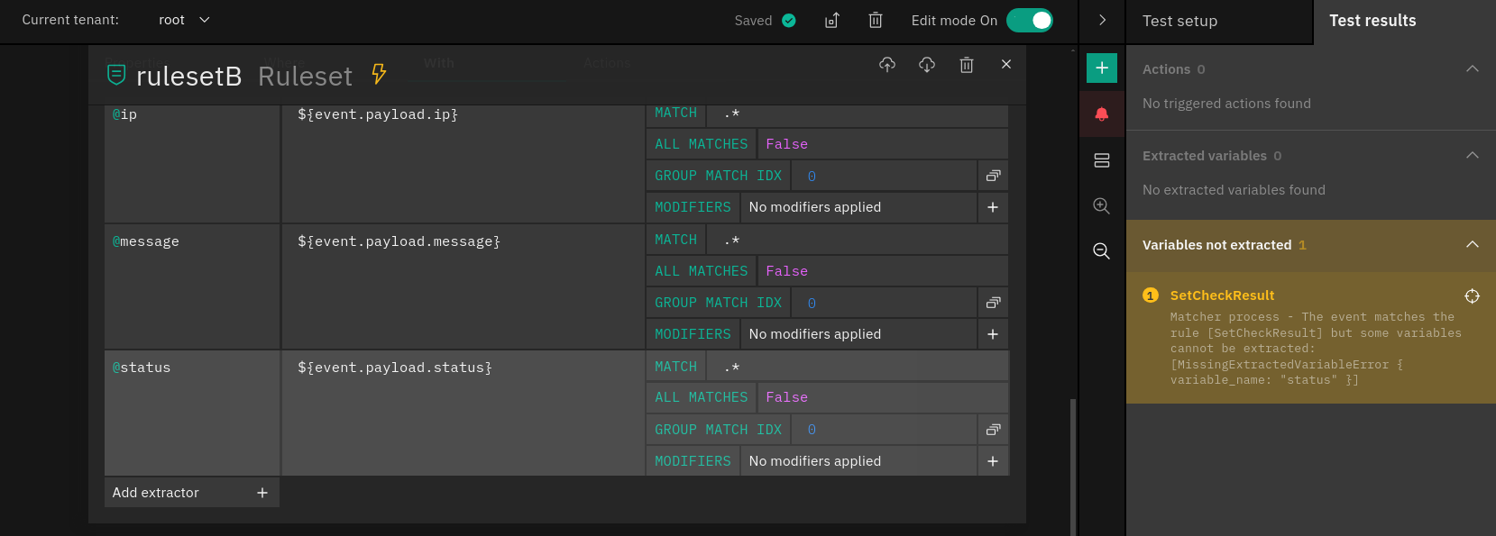Screen dimensions: 1496x536
Task: Toggle ALL MATCHES False for ip extractor
Action: [786, 144]
